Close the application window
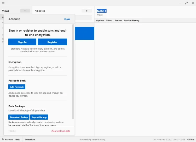 point(193,3)
